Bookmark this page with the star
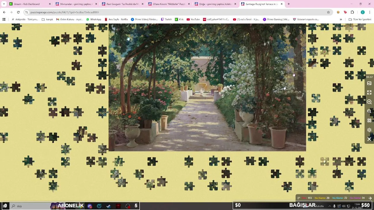This screenshot has width=374, height=210. (x=328, y=12)
